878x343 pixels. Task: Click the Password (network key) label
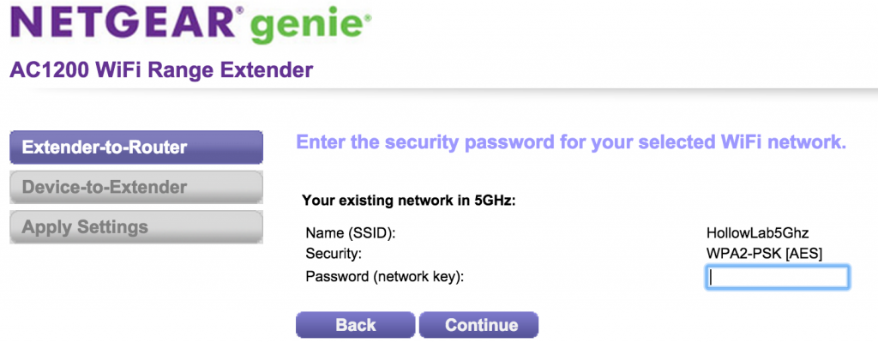pyautogui.click(x=390, y=276)
